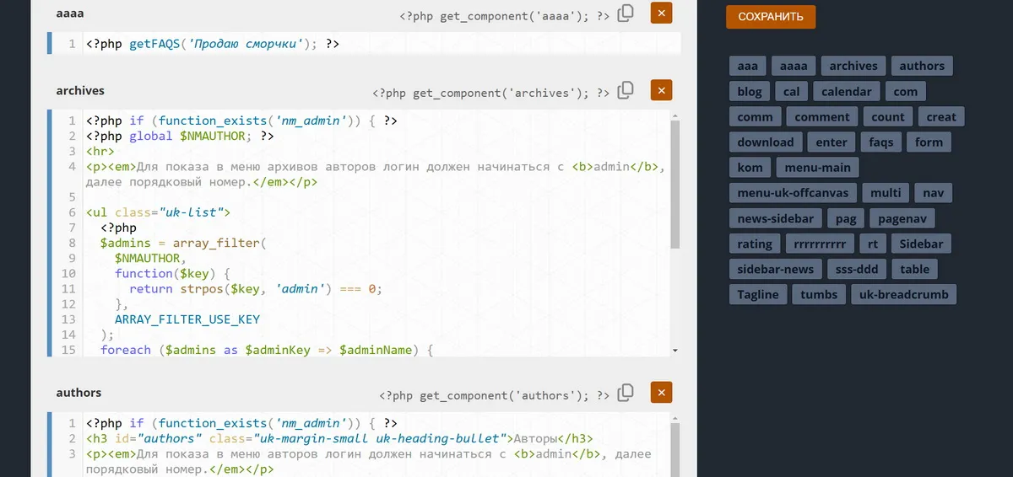The height and width of the screenshot is (477, 1013).
Task: Click the authors component title
Action: point(79,393)
